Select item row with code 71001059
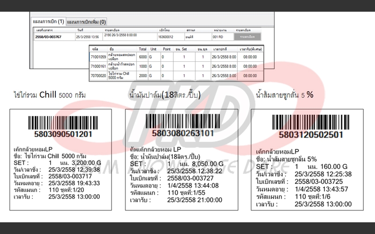The width and height of the screenshot is (375, 234). 177,57
